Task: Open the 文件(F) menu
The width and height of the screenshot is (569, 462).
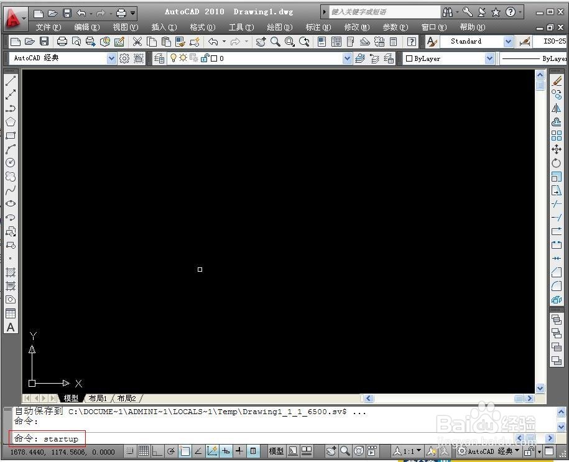Action: point(49,27)
